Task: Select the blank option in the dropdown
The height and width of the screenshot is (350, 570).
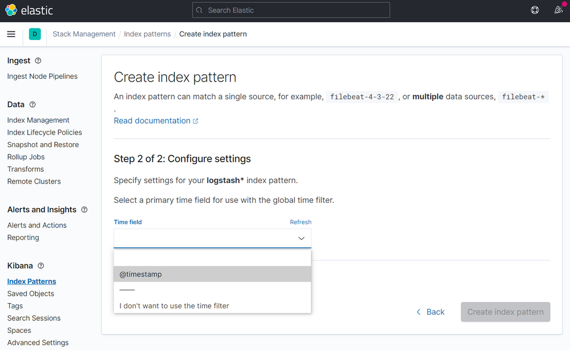Action: point(212,258)
